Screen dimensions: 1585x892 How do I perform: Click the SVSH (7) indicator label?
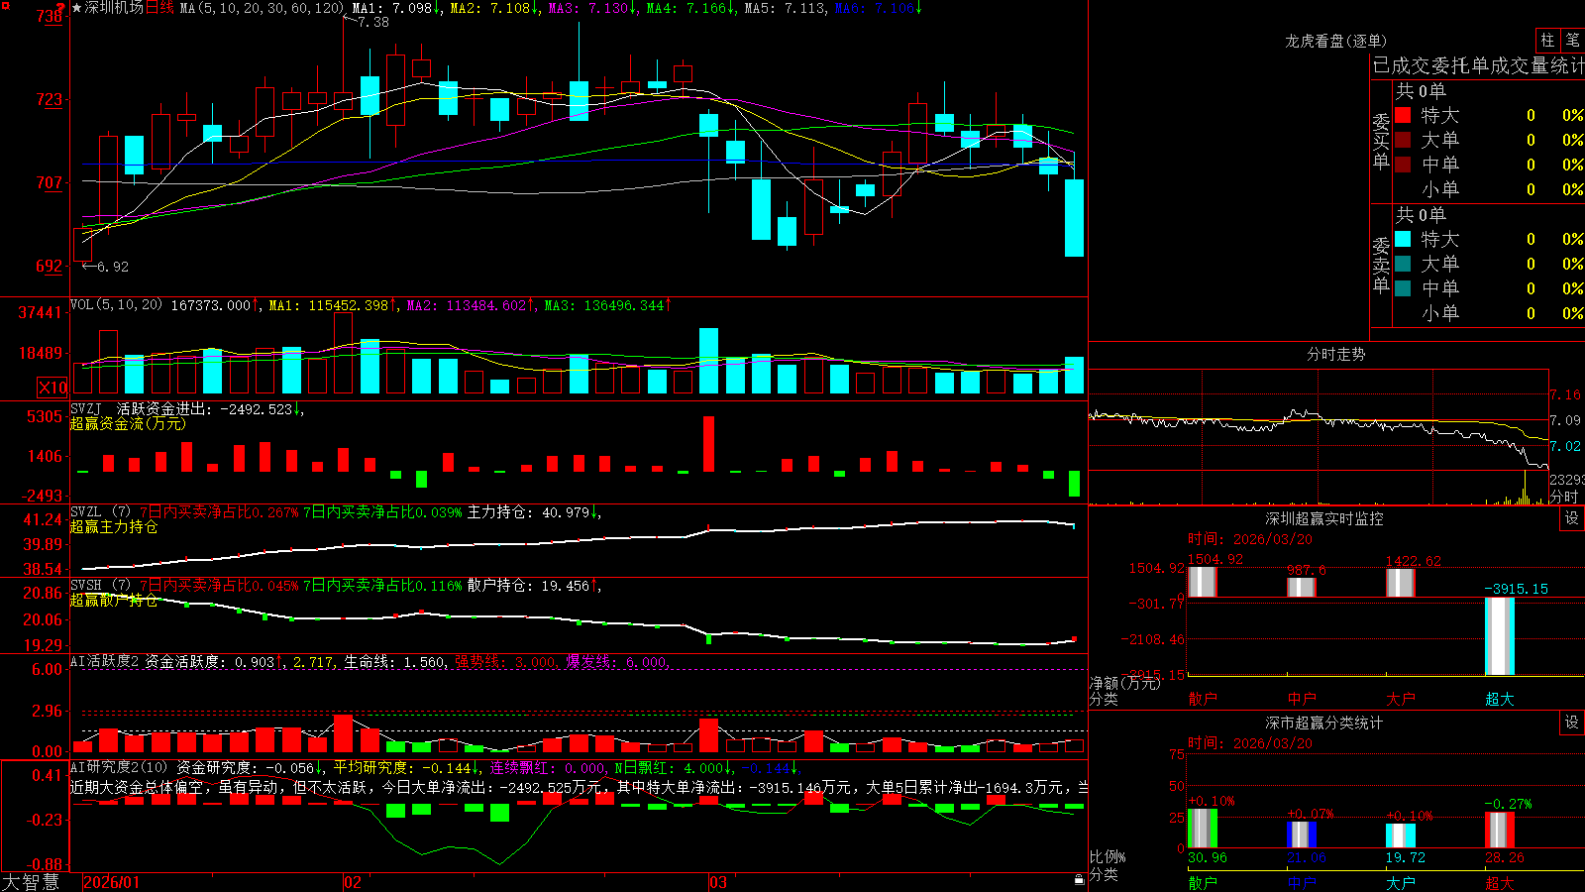(100, 586)
